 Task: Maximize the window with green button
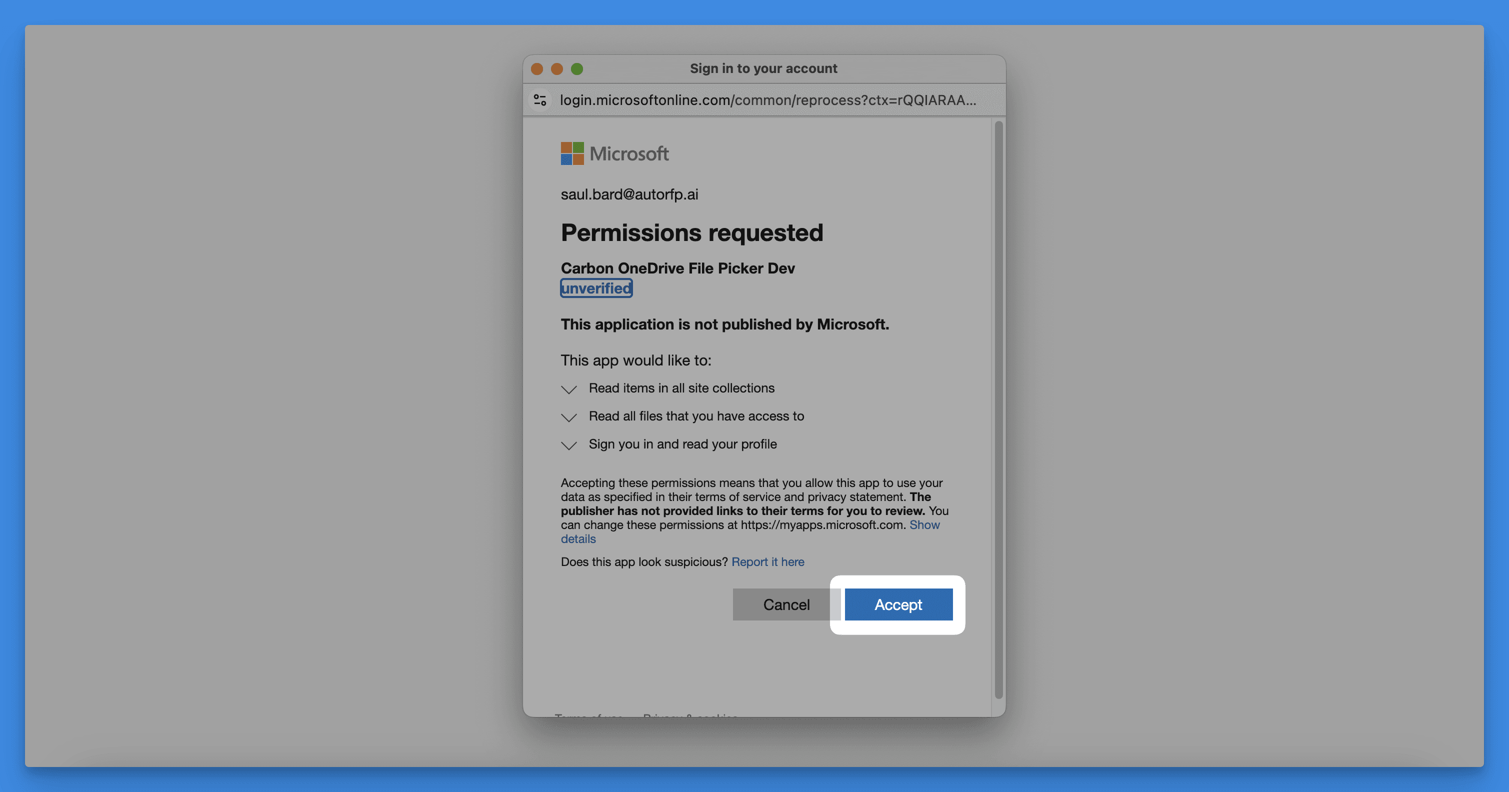(576, 69)
